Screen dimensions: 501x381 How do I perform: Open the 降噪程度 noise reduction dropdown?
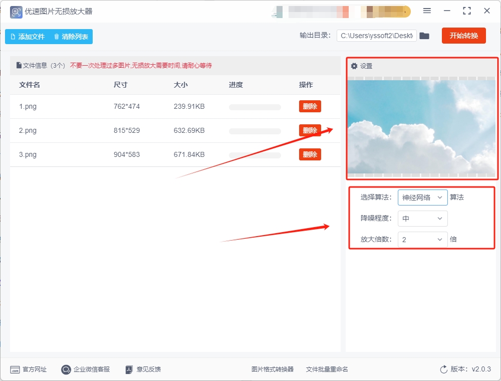pos(422,219)
